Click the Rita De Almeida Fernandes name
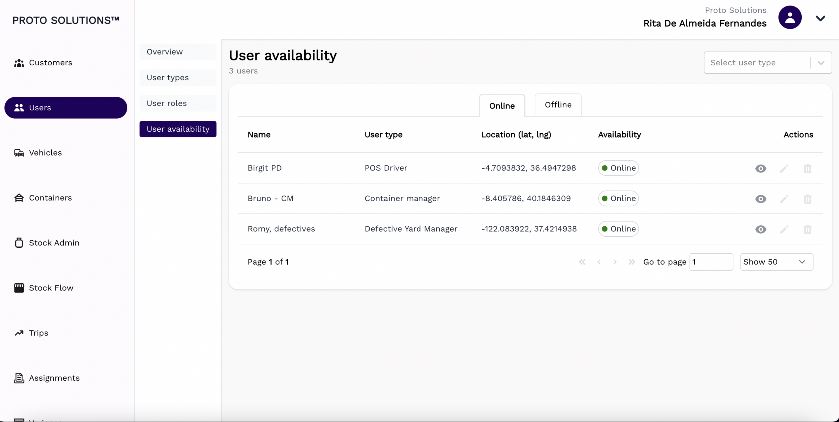 point(705,23)
